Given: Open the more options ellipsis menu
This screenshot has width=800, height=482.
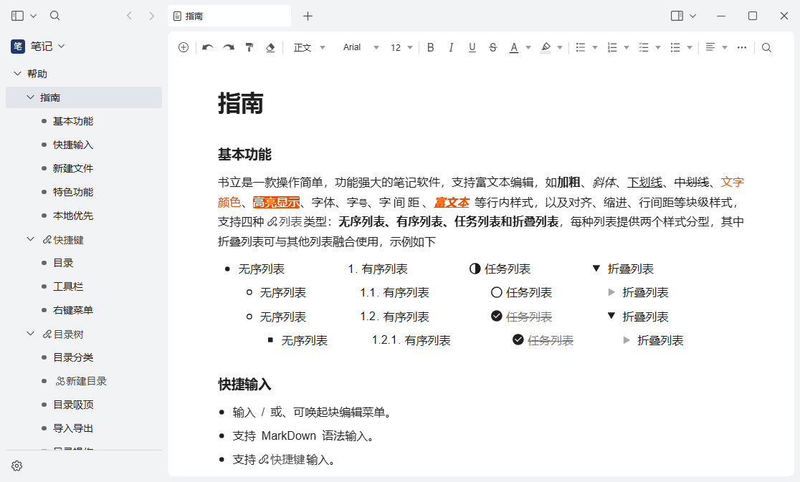Looking at the screenshot, I should click(x=741, y=47).
